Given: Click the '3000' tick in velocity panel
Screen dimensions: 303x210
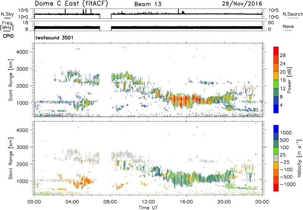Looking at the screenshot, I should (x=22, y=147).
